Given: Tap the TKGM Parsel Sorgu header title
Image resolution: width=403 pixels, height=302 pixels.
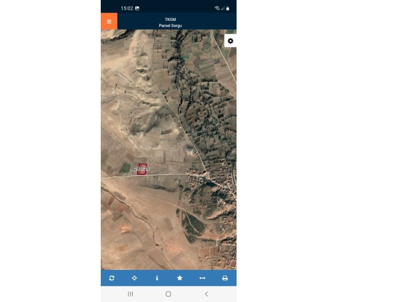Looking at the screenshot, I should pos(170,22).
